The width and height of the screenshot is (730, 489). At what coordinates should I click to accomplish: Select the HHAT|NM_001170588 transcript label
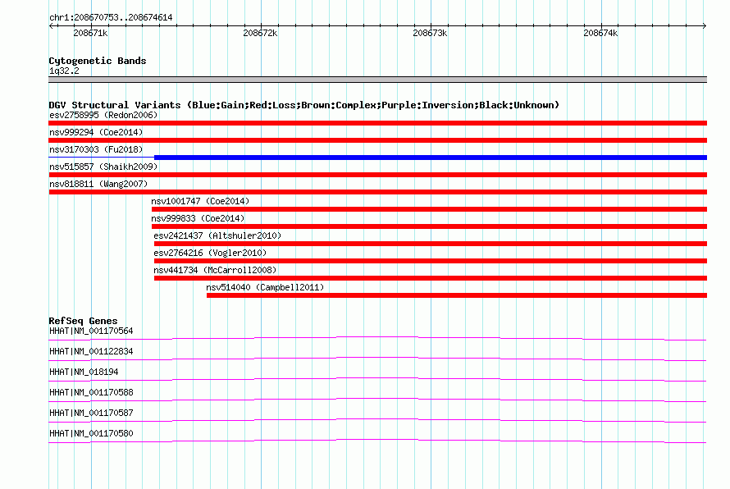pyautogui.click(x=91, y=392)
